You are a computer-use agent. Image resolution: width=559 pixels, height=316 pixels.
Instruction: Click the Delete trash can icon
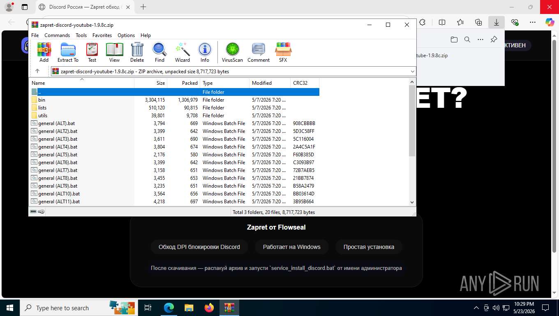(137, 52)
